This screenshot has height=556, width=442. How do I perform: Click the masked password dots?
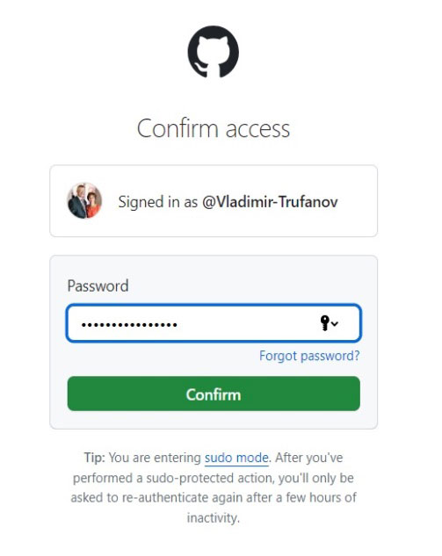(x=129, y=324)
